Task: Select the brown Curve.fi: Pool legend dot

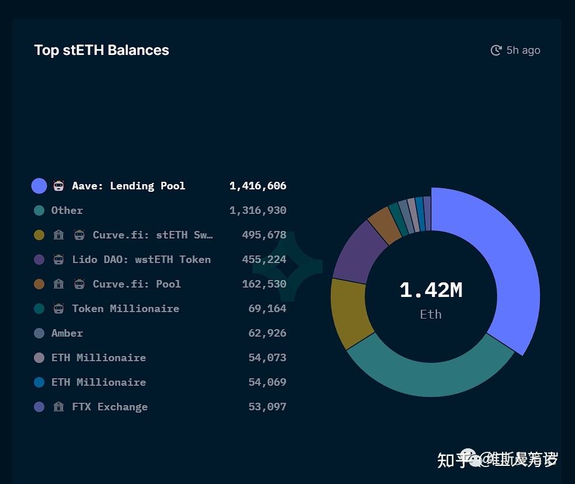Action: pyautogui.click(x=39, y=284)
